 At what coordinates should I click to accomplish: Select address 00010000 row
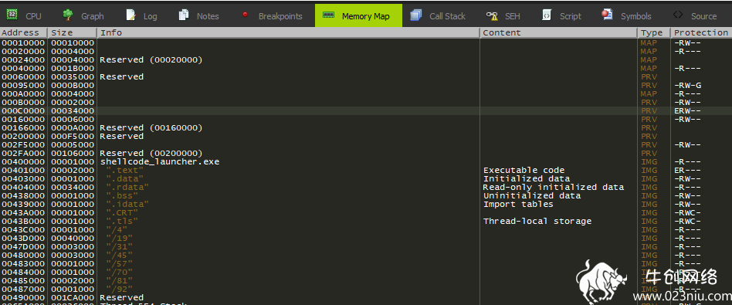[x=366, y=43]
